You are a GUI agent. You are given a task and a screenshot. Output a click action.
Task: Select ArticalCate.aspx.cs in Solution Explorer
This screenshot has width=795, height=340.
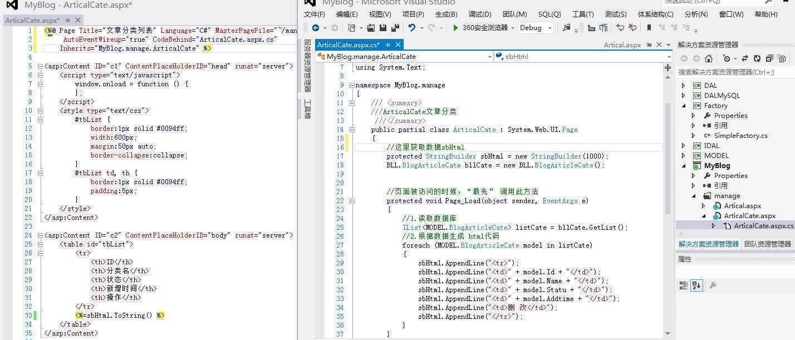[x=763, y=226]
